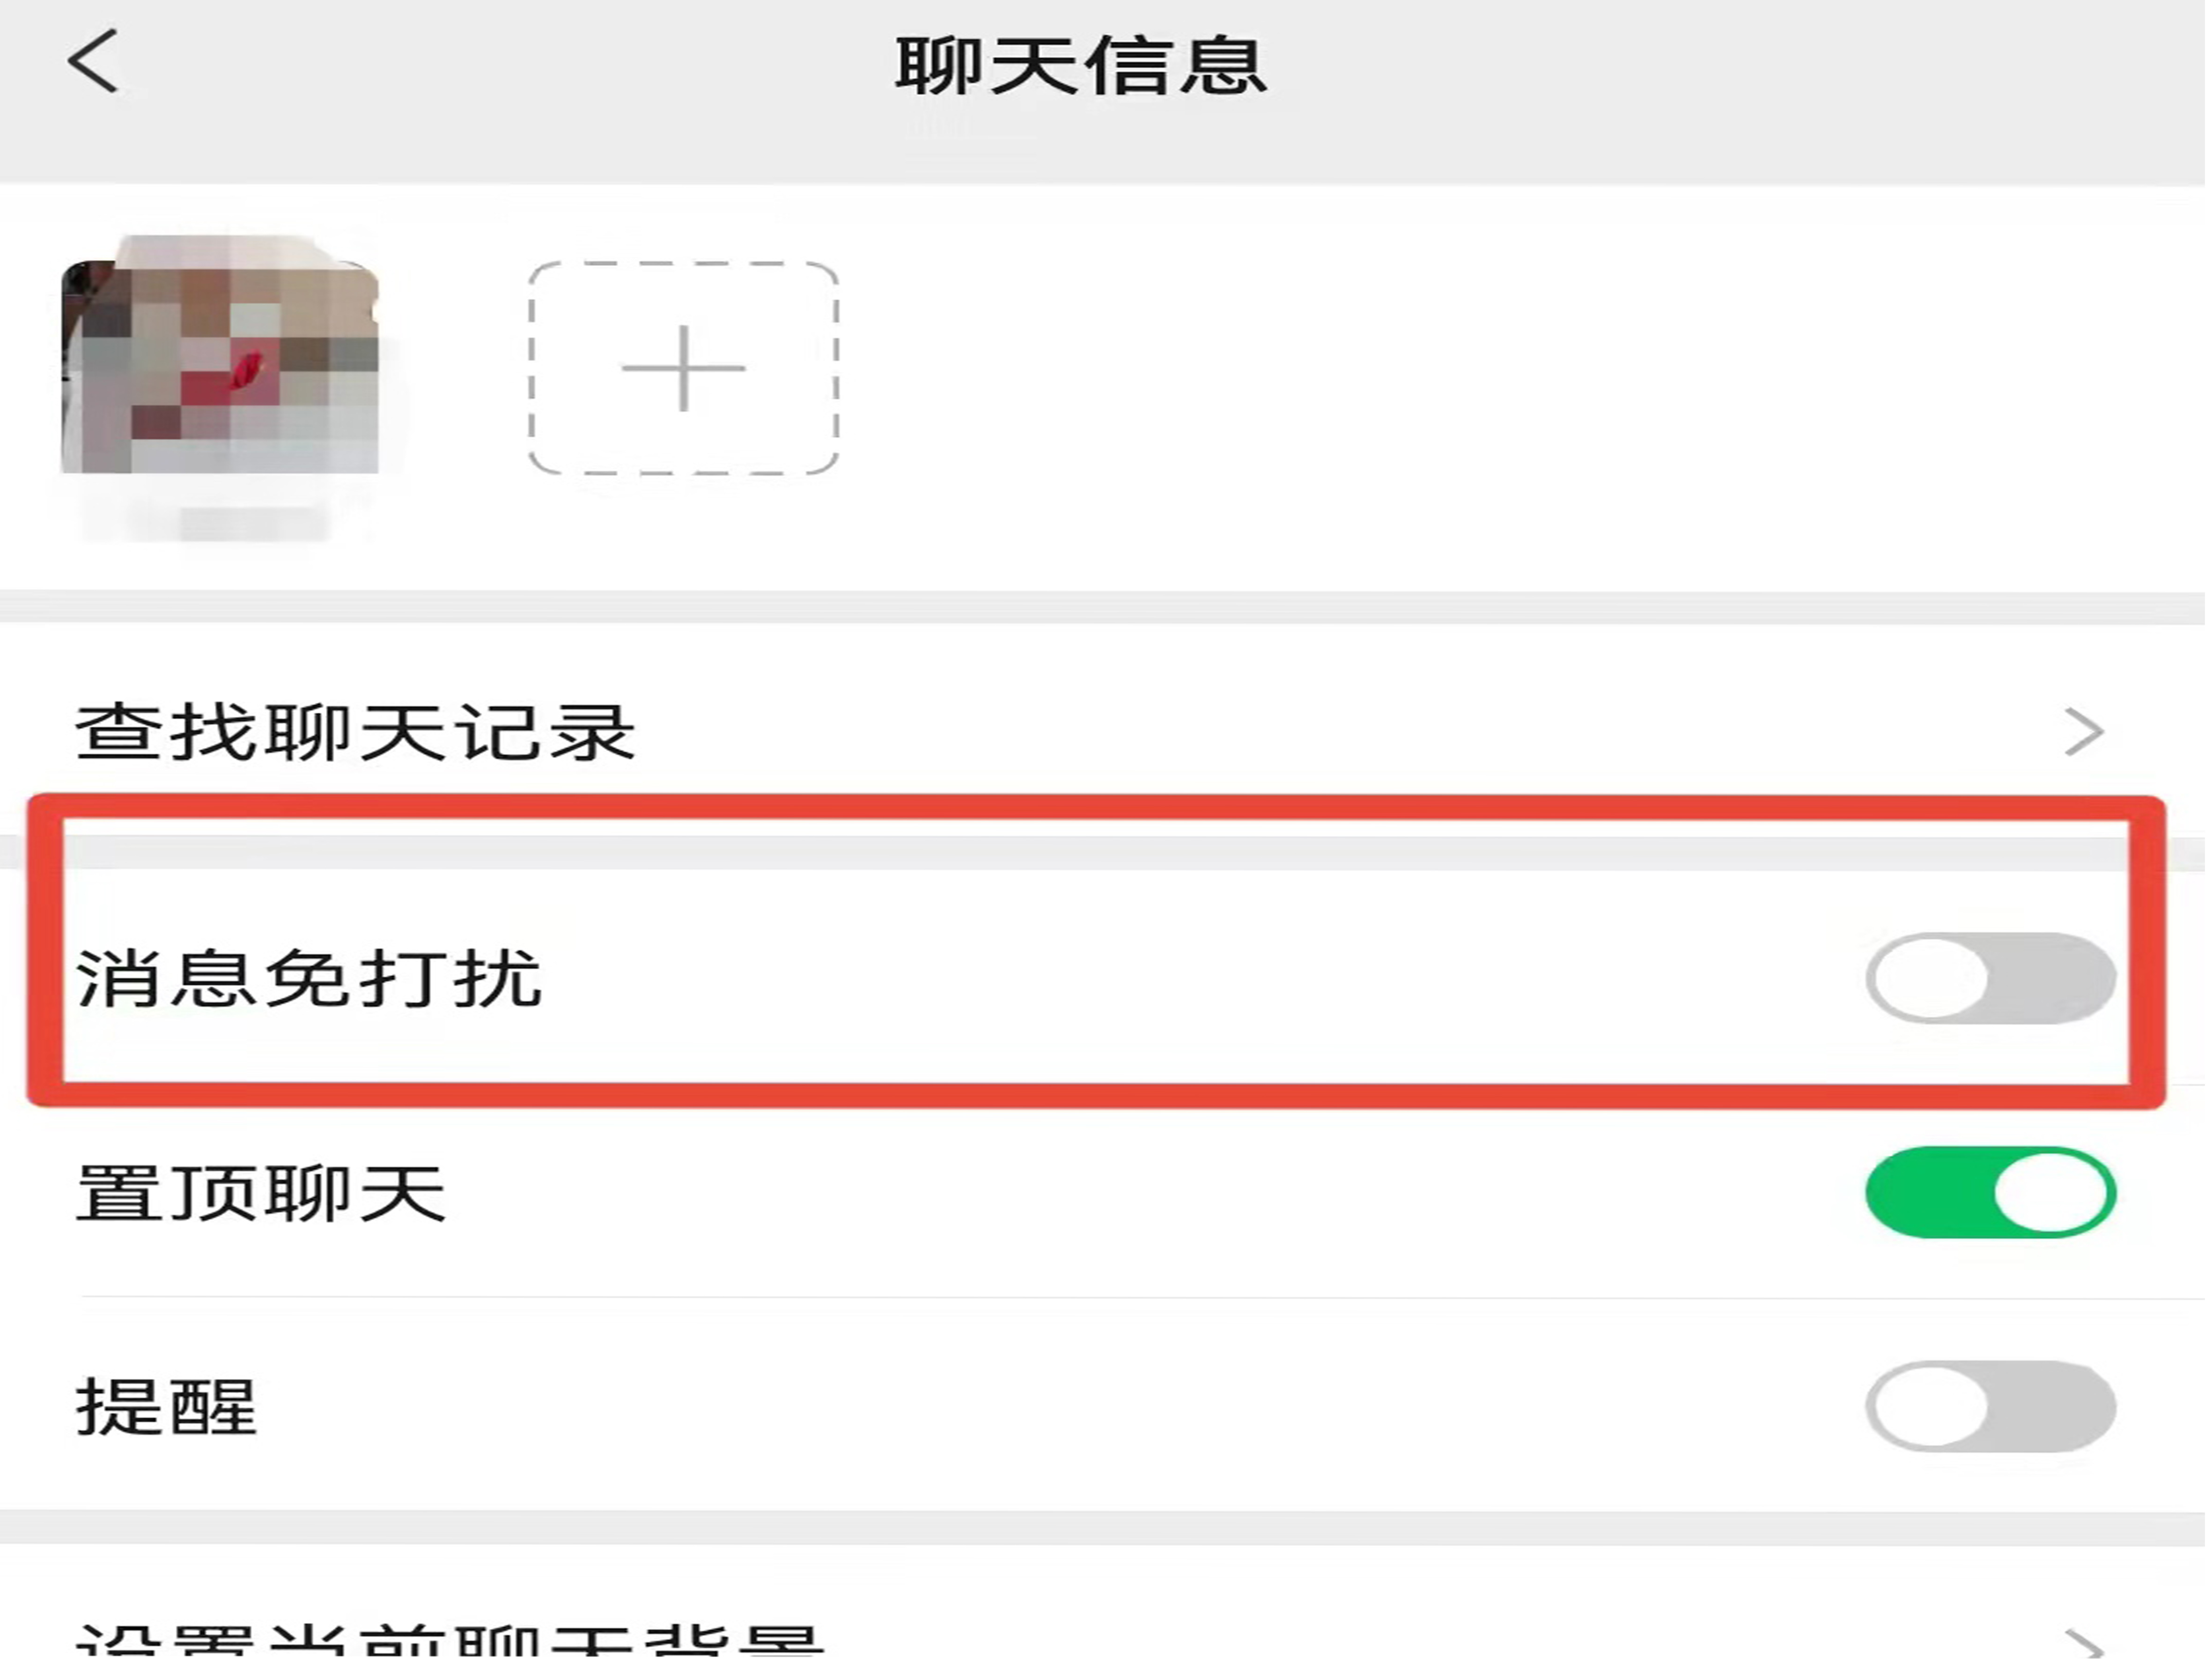Image resolution: width=2212 pixels, height=1659 pixels.
Task: Tap the 提醒 label text
Action: click(x=166, y=1406)
